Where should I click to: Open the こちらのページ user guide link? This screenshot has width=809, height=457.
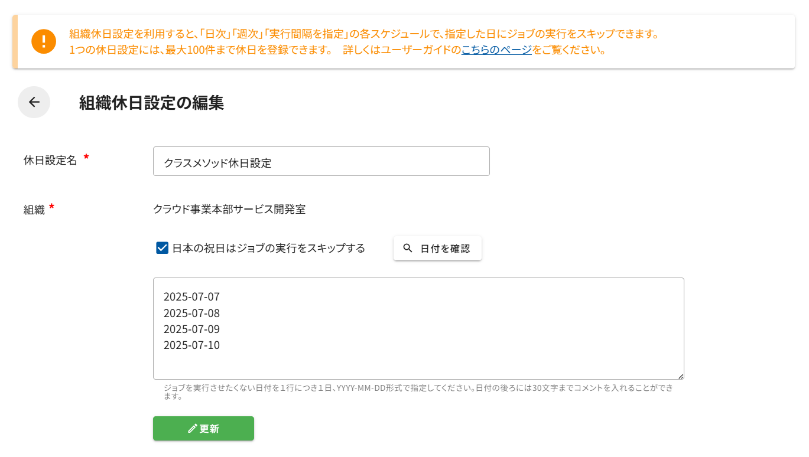(x=496, y=50)
